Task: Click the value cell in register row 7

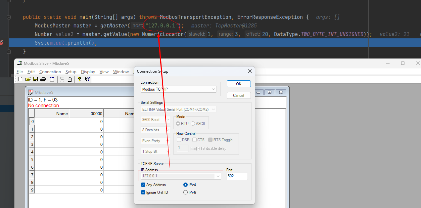Action: pos(86,175)
